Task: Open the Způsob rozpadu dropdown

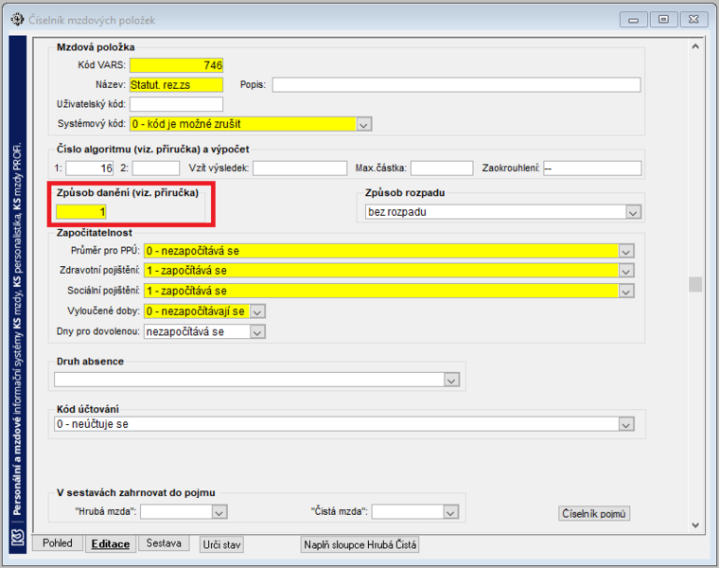Action: [633, 212]
